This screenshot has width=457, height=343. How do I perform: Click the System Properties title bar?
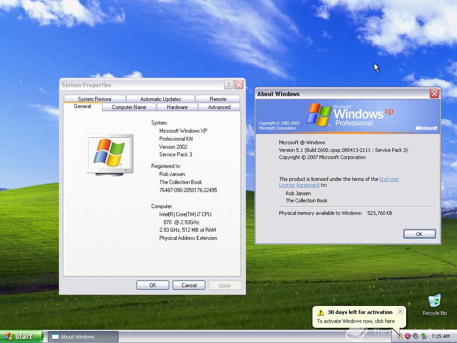[x=141, y=84]
